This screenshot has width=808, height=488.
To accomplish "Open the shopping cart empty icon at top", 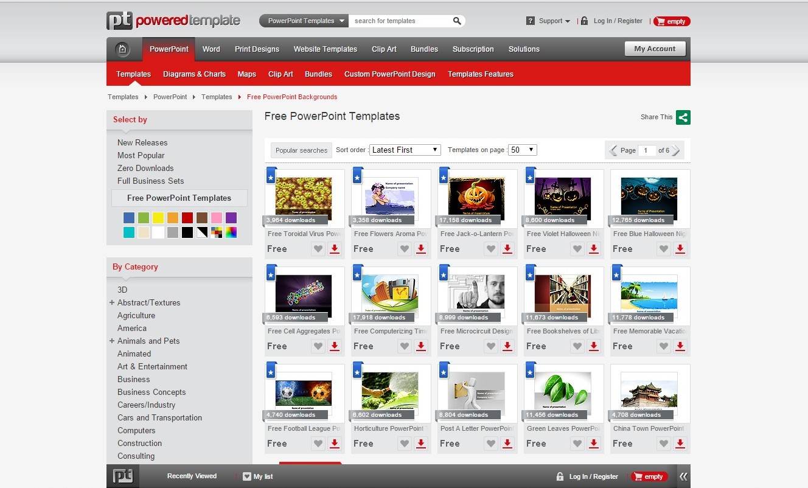I will coord(672,21).
